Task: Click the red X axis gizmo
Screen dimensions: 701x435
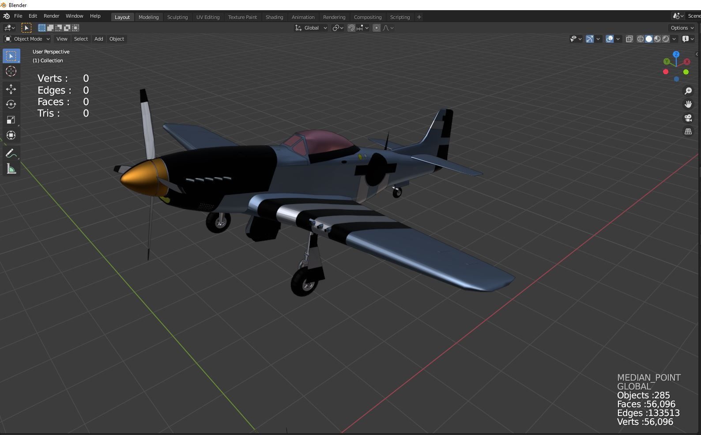Action: pyautogui.click(x=687, y=62)
